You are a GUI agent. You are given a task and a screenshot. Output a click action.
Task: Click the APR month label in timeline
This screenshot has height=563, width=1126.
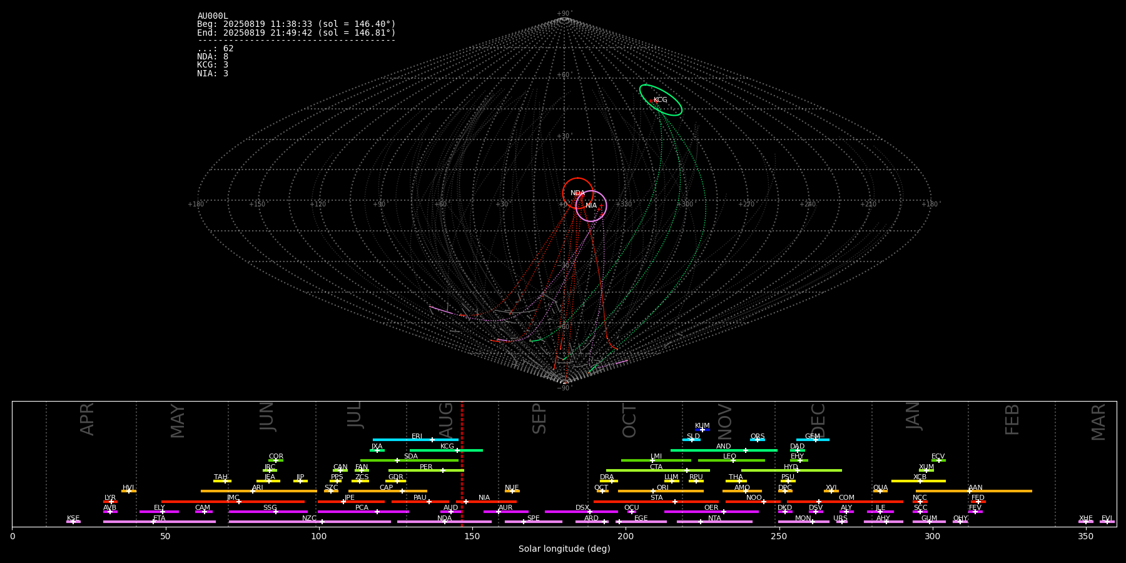(x=88, y=419)
